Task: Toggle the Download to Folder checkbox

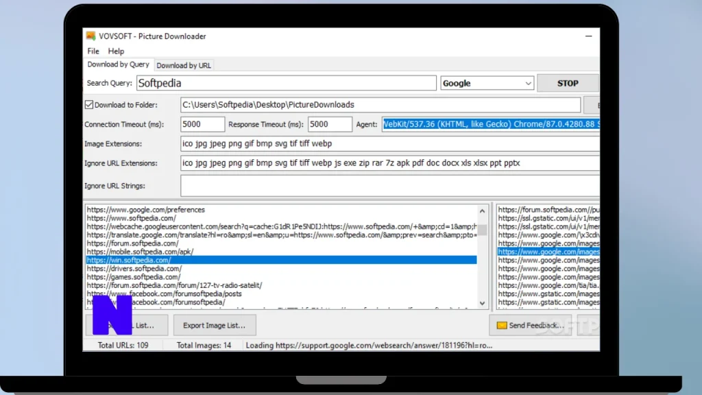Action: pyautogui.click(x=88, y=105)
